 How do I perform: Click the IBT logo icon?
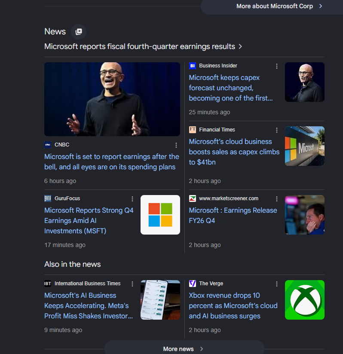coord(48,284)
